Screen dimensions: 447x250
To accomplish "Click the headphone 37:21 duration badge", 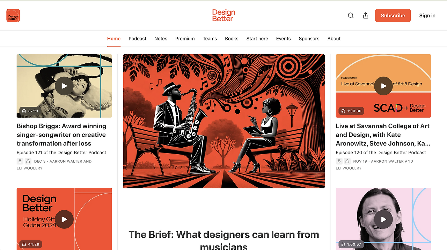I will click(30, 111).
